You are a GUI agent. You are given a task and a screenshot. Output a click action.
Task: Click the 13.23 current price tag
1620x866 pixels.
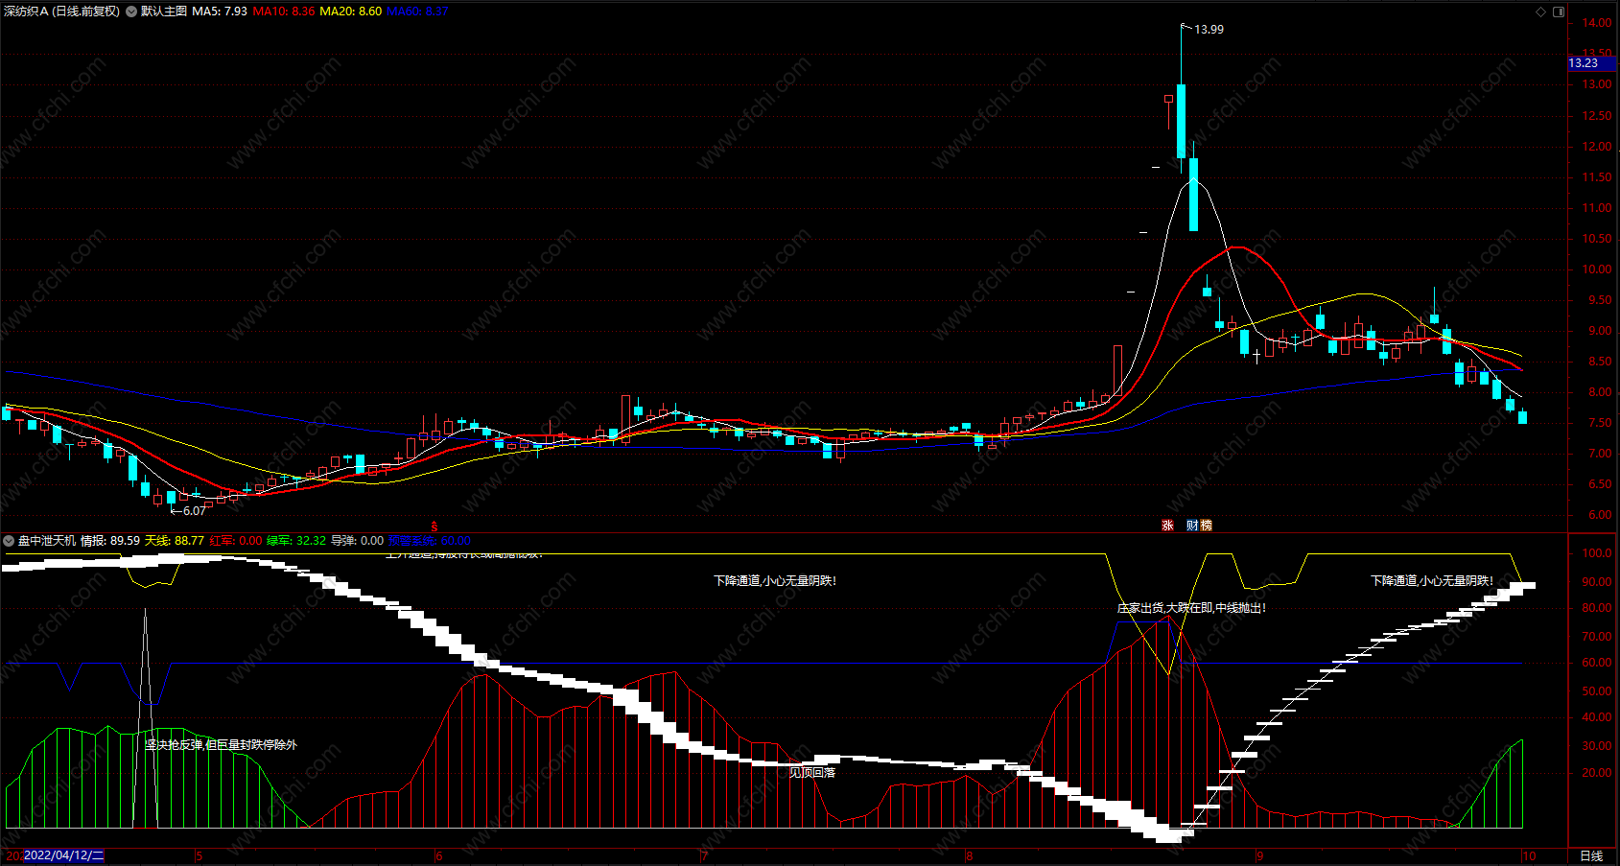pos(1591,63)
